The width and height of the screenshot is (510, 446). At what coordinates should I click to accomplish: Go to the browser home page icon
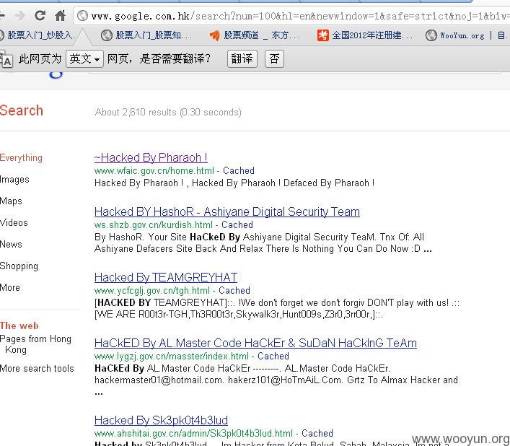(60, 15)
